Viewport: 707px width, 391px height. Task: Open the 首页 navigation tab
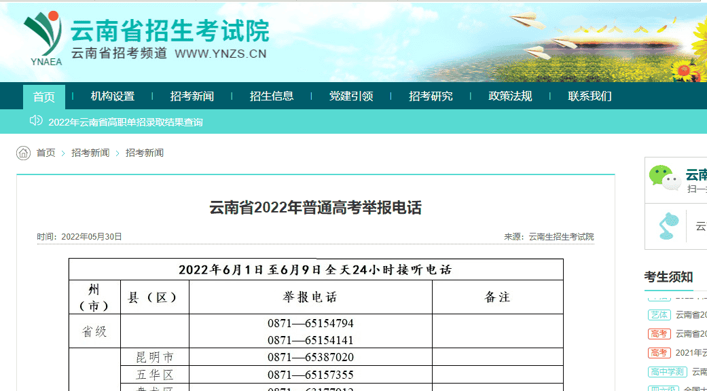[44, 96]
